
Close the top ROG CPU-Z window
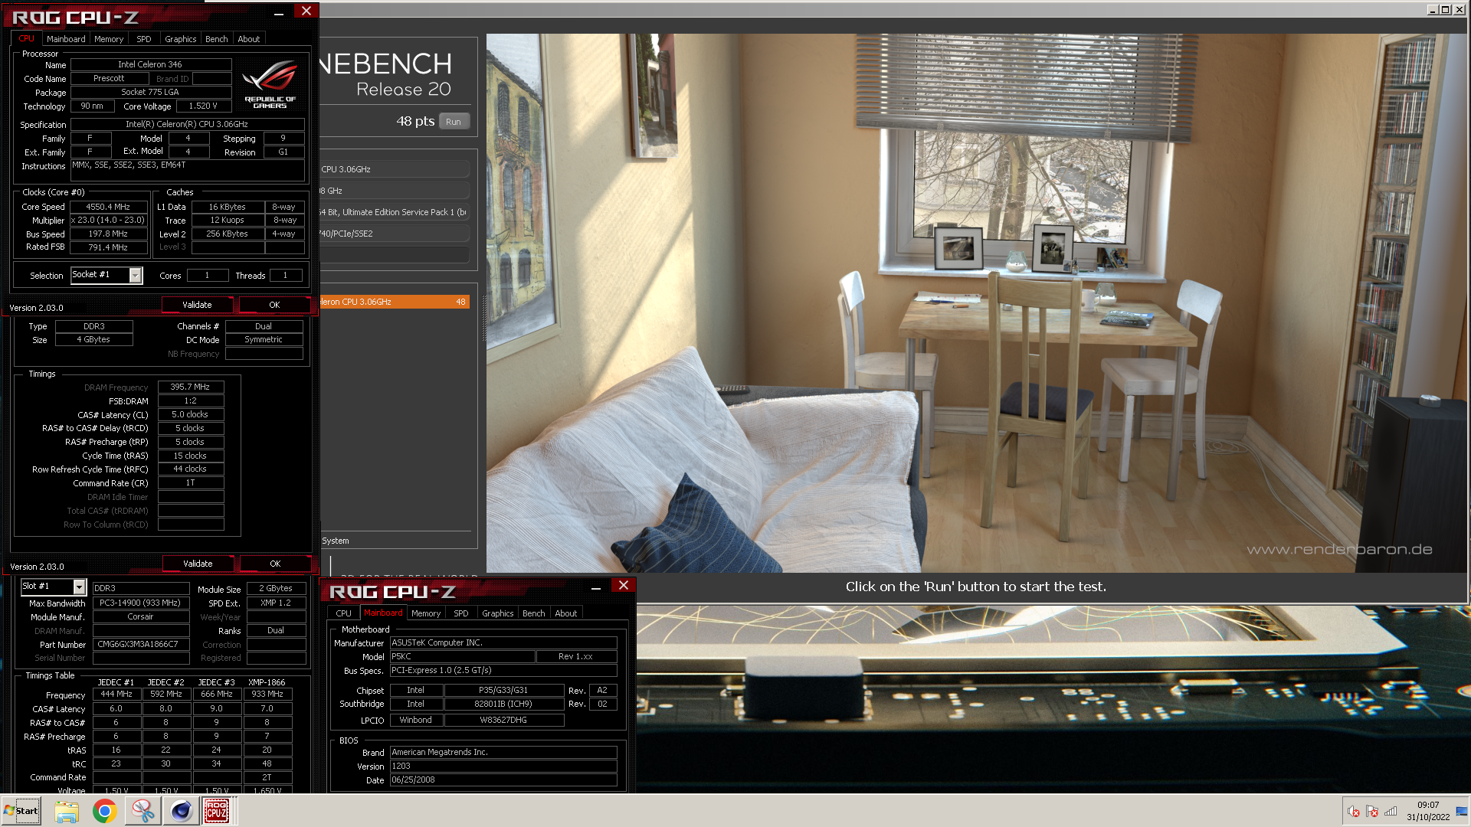[306, 11]
